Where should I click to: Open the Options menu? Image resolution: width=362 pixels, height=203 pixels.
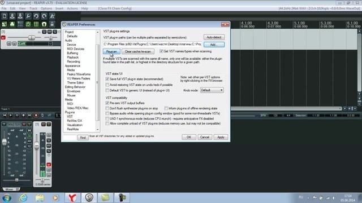46,8
